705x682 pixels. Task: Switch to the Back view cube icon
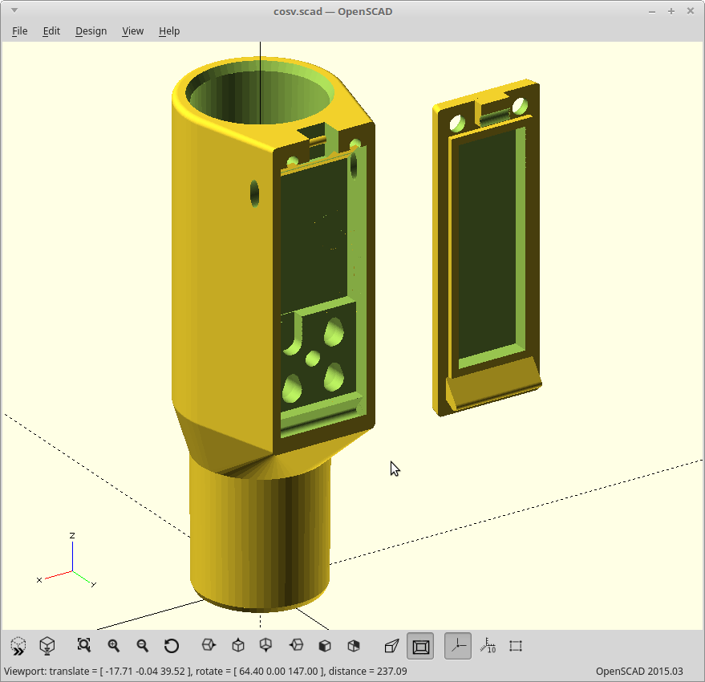pyautogui.click(x=354, y=645)
